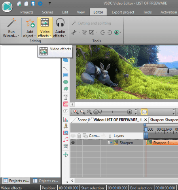Add video with the film strip icon
The width and height of the screenshot is (178, 190).
[66, 146]
